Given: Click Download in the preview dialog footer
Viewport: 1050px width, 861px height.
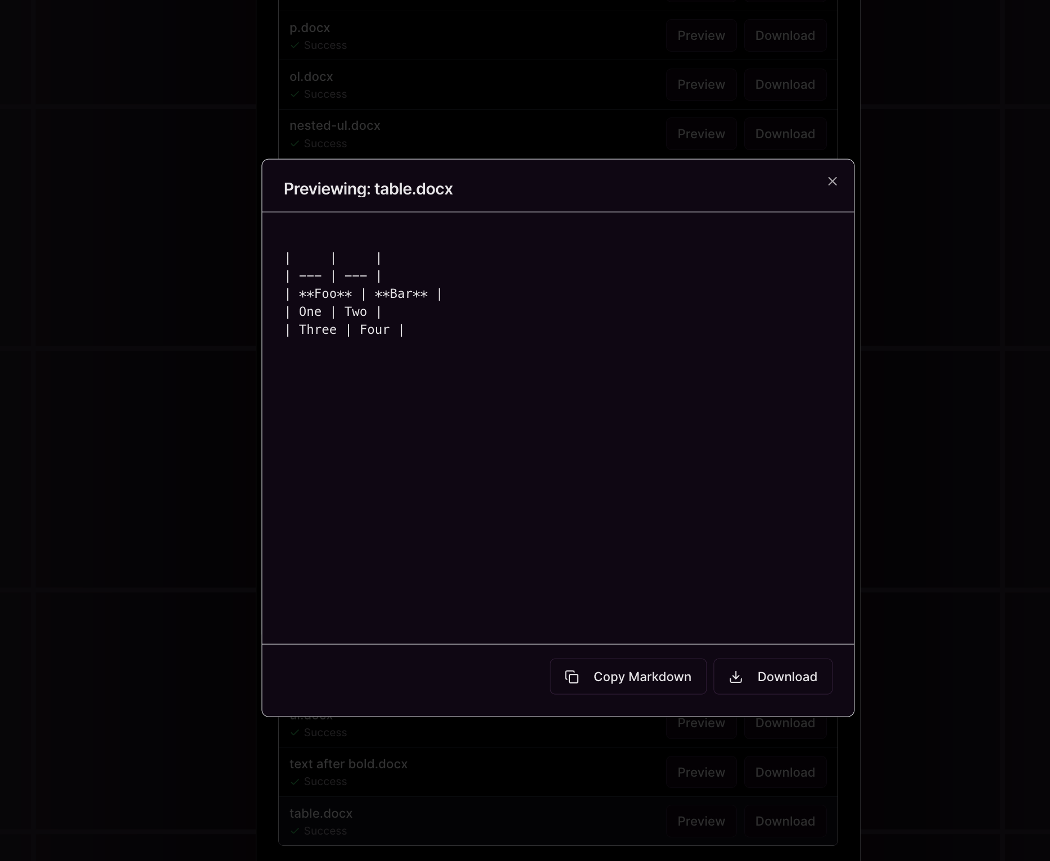Looking at the screenshot, I should (x=773, y=677).
